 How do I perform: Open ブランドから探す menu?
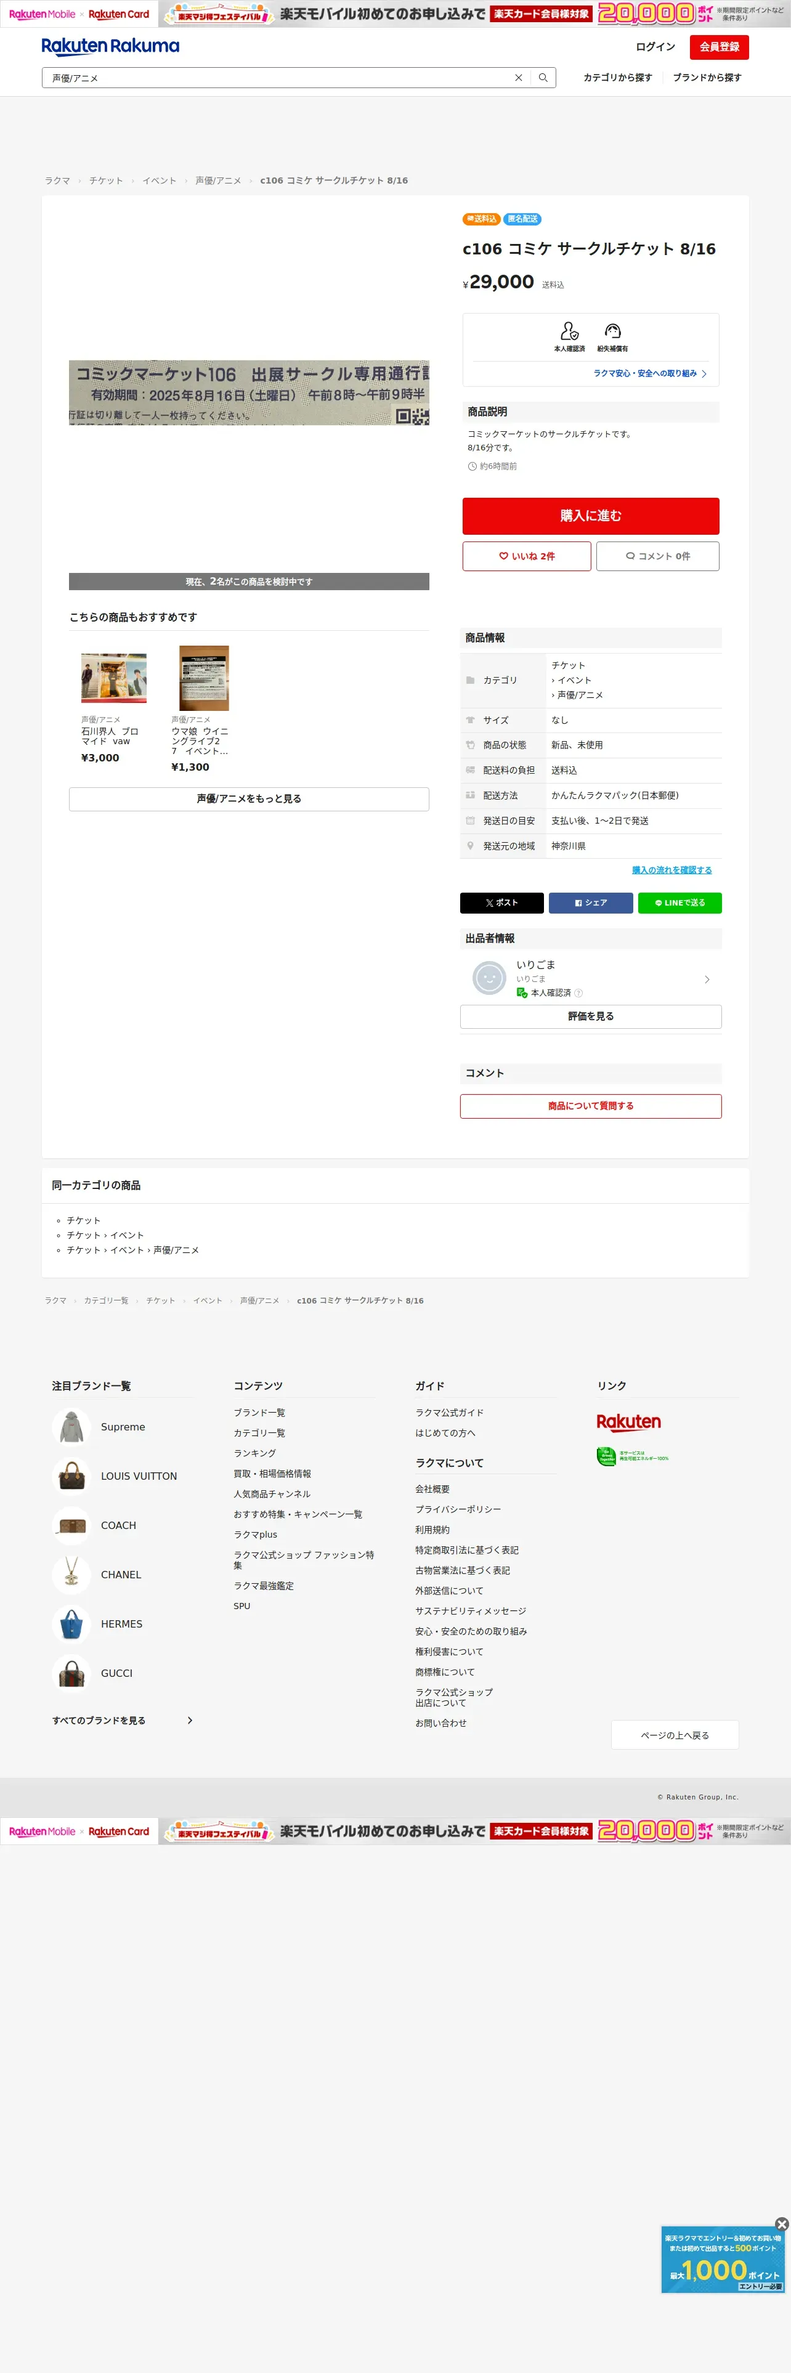pyautogui.click(x=707, y=78)
